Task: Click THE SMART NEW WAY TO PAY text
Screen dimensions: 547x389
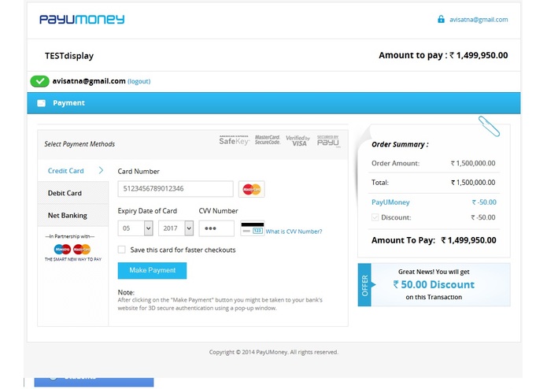Action: [73, 259]
